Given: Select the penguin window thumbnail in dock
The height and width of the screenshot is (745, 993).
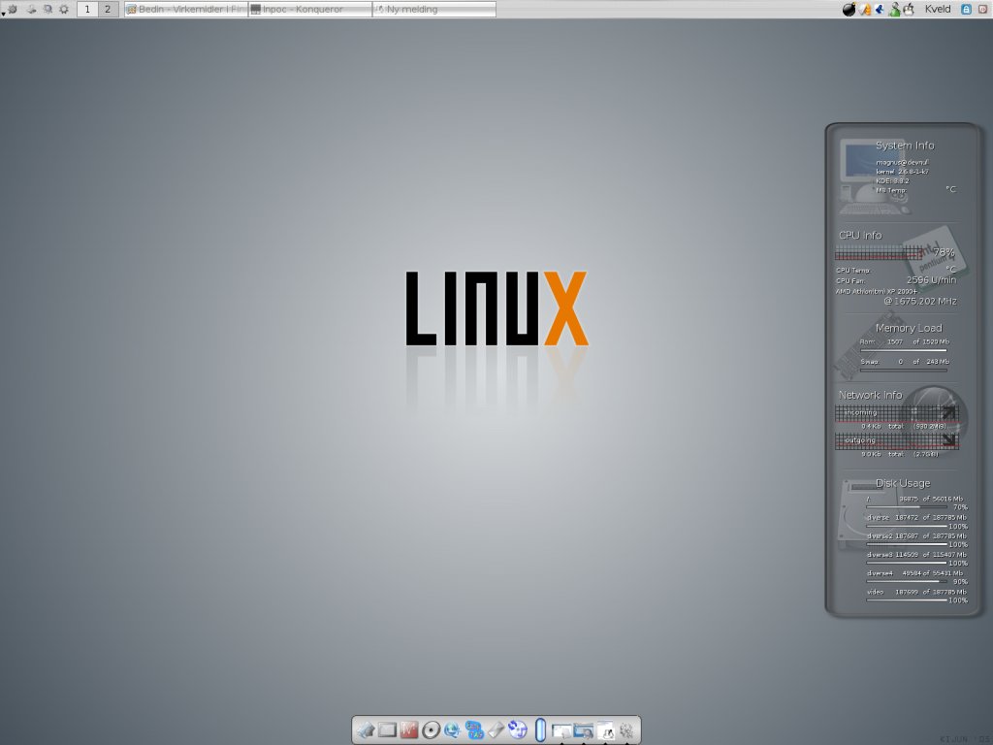Looking at the screenshot, I should pyautogui.click(x=605, y=731).
